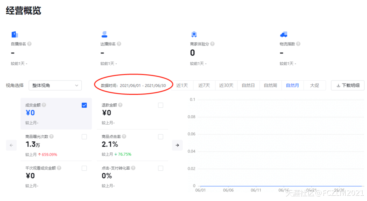This screenshot has height=201, width=367.
Task: Click the 成交金额 ¥0 value
Action: click(x=30, y=113)
